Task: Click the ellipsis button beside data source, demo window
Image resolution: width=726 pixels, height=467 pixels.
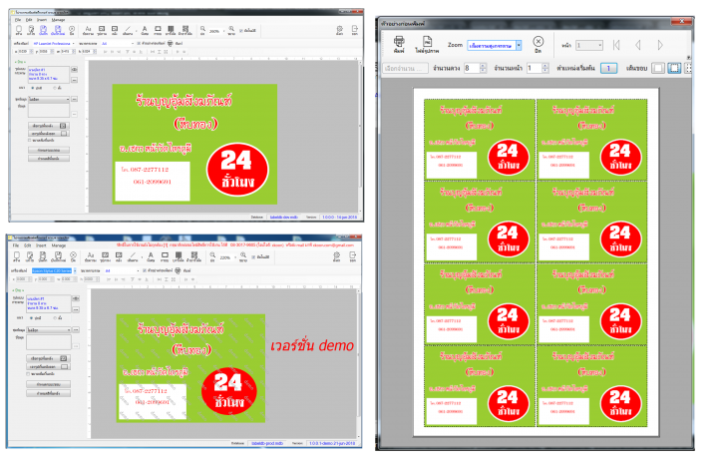Action: [76, 329]
